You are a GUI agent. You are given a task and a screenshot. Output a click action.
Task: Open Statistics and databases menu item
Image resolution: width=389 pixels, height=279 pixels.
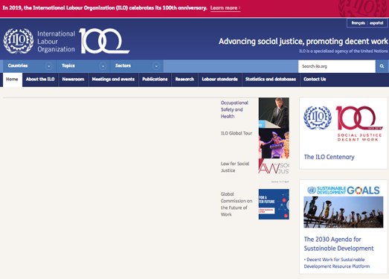271,80
